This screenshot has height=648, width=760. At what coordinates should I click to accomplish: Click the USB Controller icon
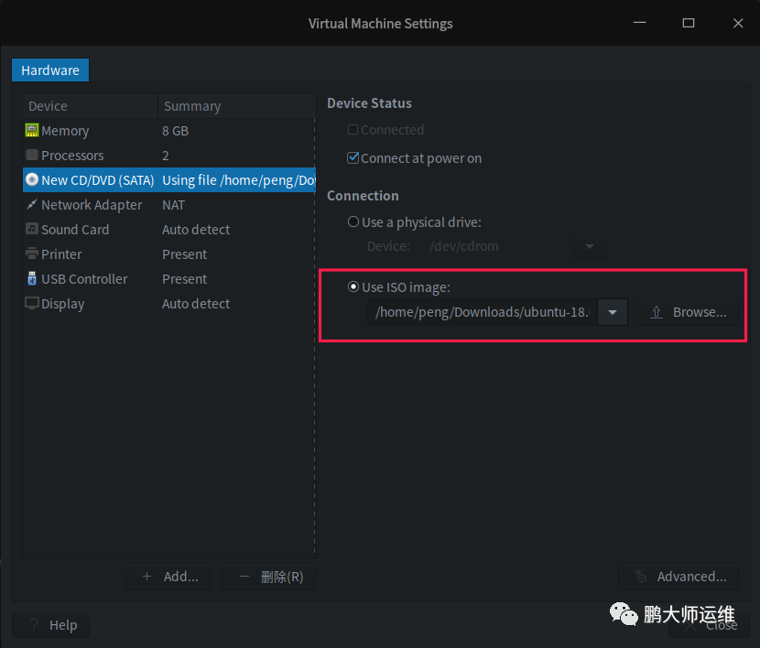(x=32, y=279)
